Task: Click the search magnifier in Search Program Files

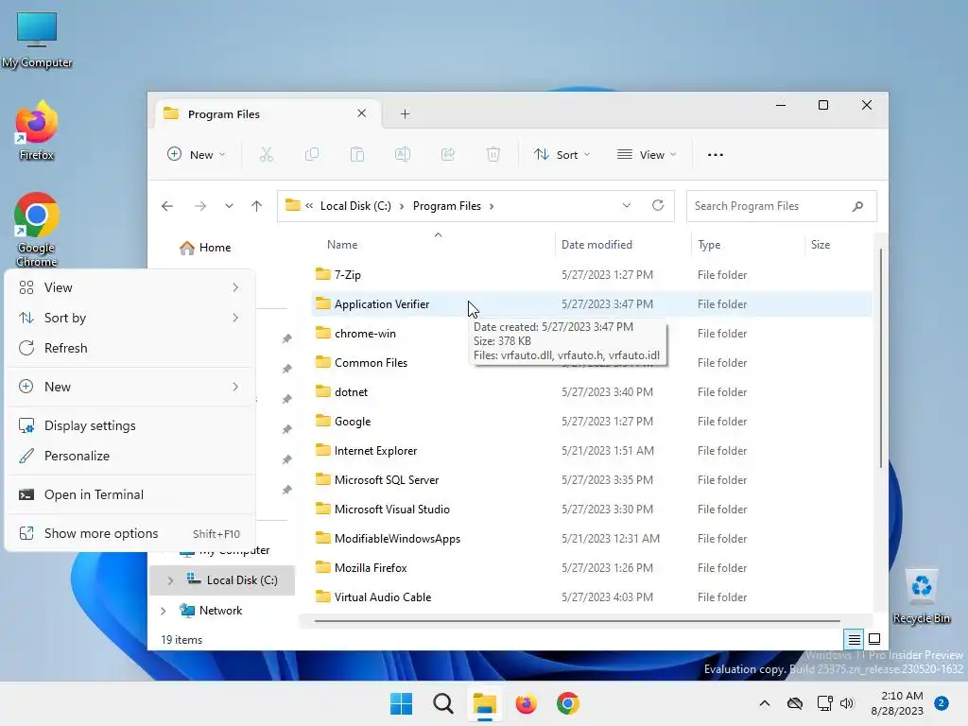Action: click(x=857, y=206)
